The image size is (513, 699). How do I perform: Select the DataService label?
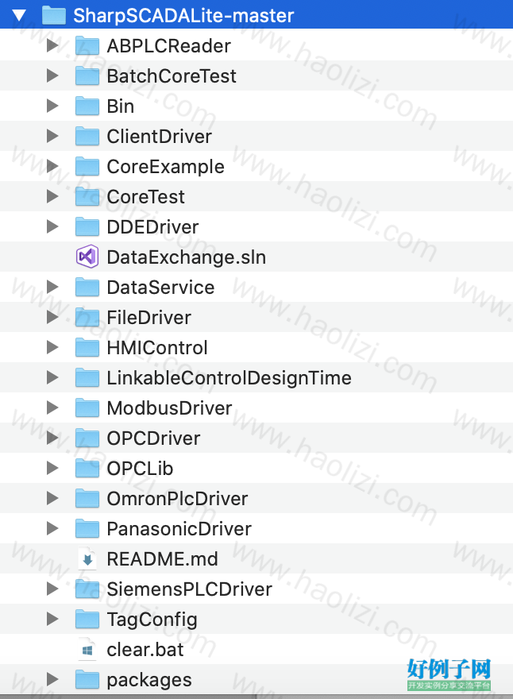click(x=160, y=288)
